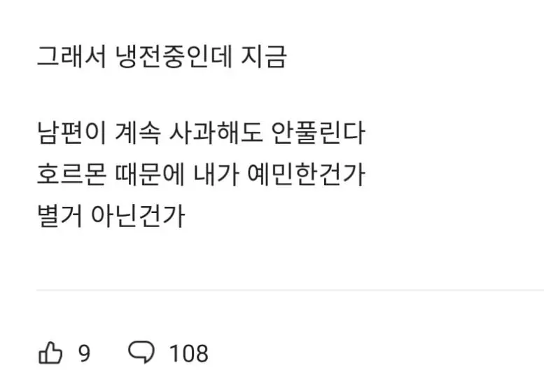Screen dimensions: 544x389
Task: Open comments via speech bubble icon
Action: pyautogui.click(x=142, y=353)
